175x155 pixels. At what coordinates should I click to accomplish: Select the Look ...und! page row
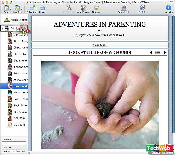[14, 86]
